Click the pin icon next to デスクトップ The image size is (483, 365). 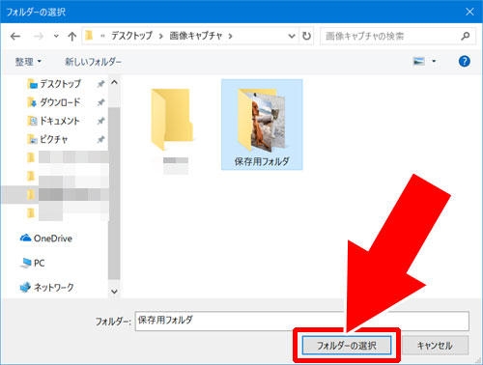coord(100,84)
